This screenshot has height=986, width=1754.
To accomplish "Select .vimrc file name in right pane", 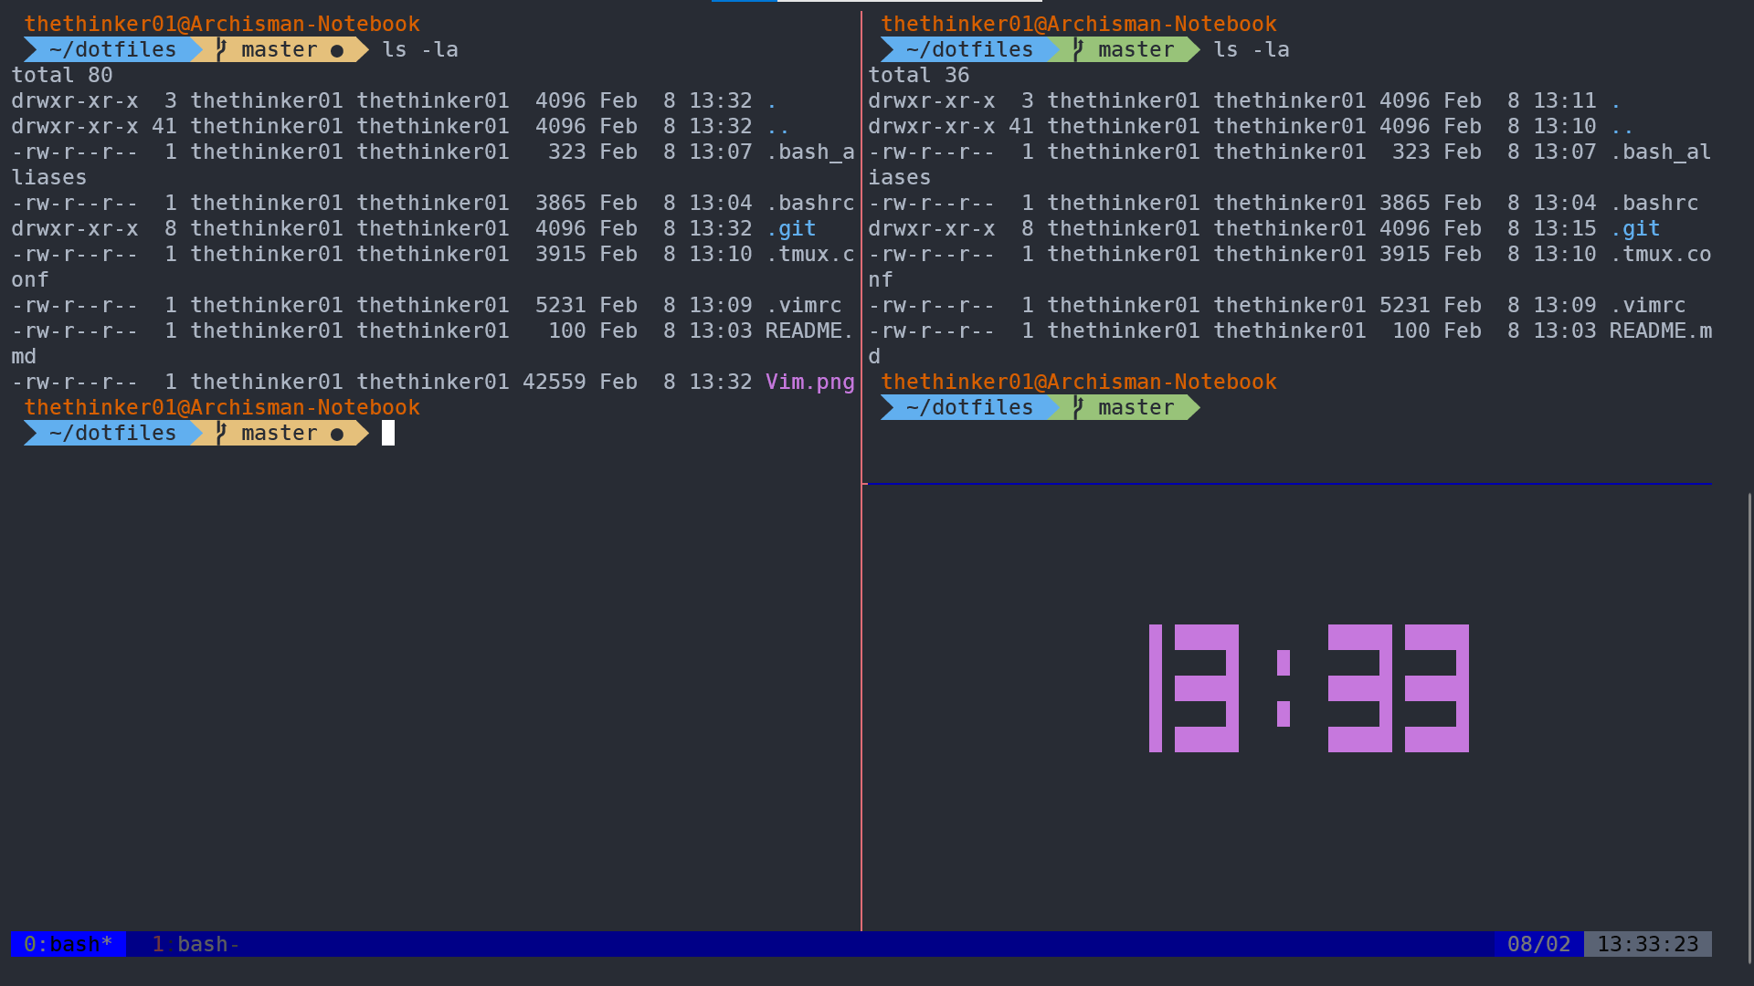I will (x=1647, y=305).
